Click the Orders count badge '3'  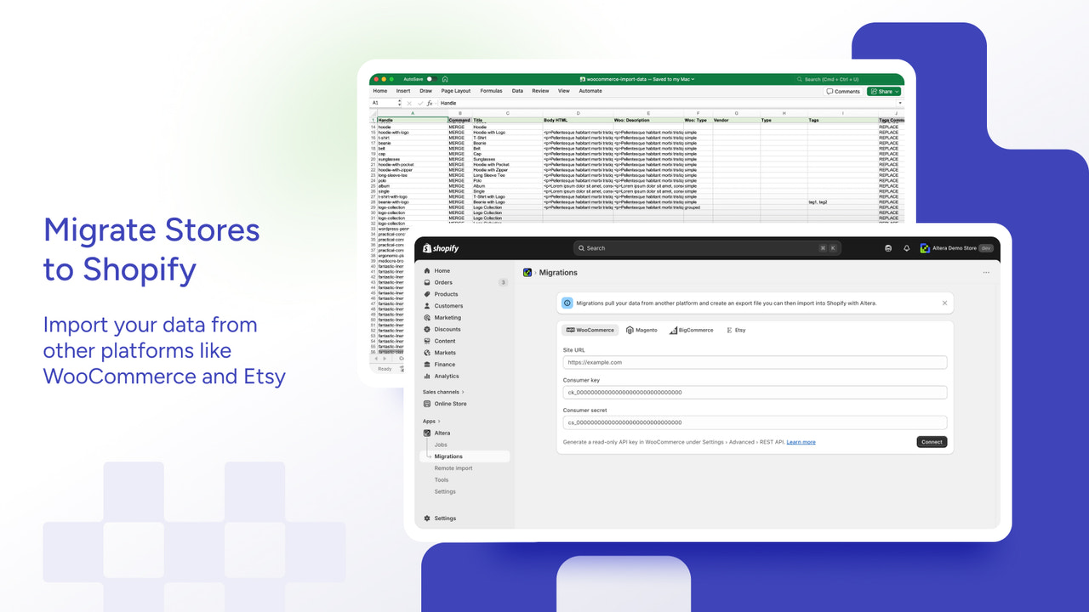point(503,282)
